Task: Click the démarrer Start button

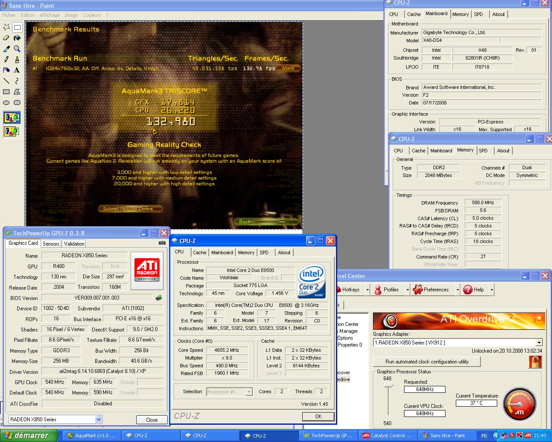Action: pos(29,436)
